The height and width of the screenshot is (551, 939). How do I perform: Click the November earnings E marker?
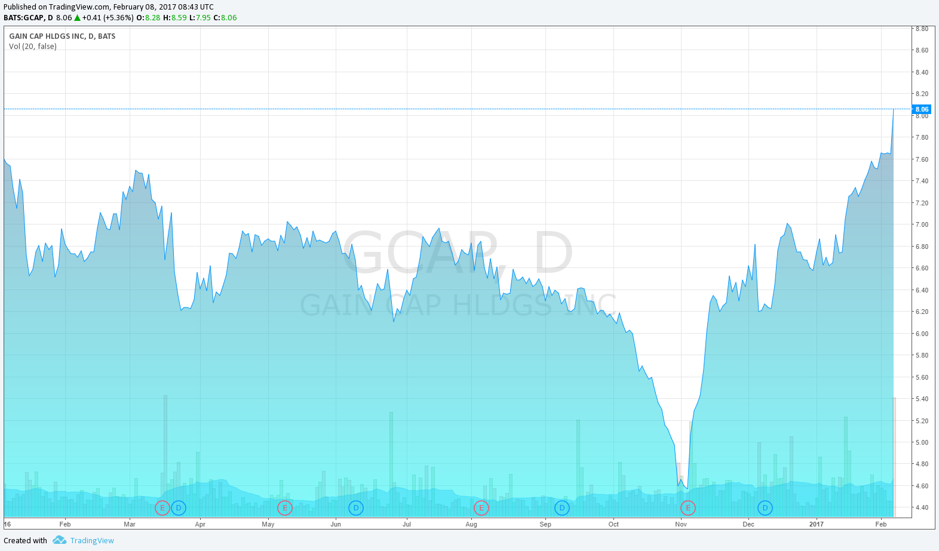[x=688, y=508]
